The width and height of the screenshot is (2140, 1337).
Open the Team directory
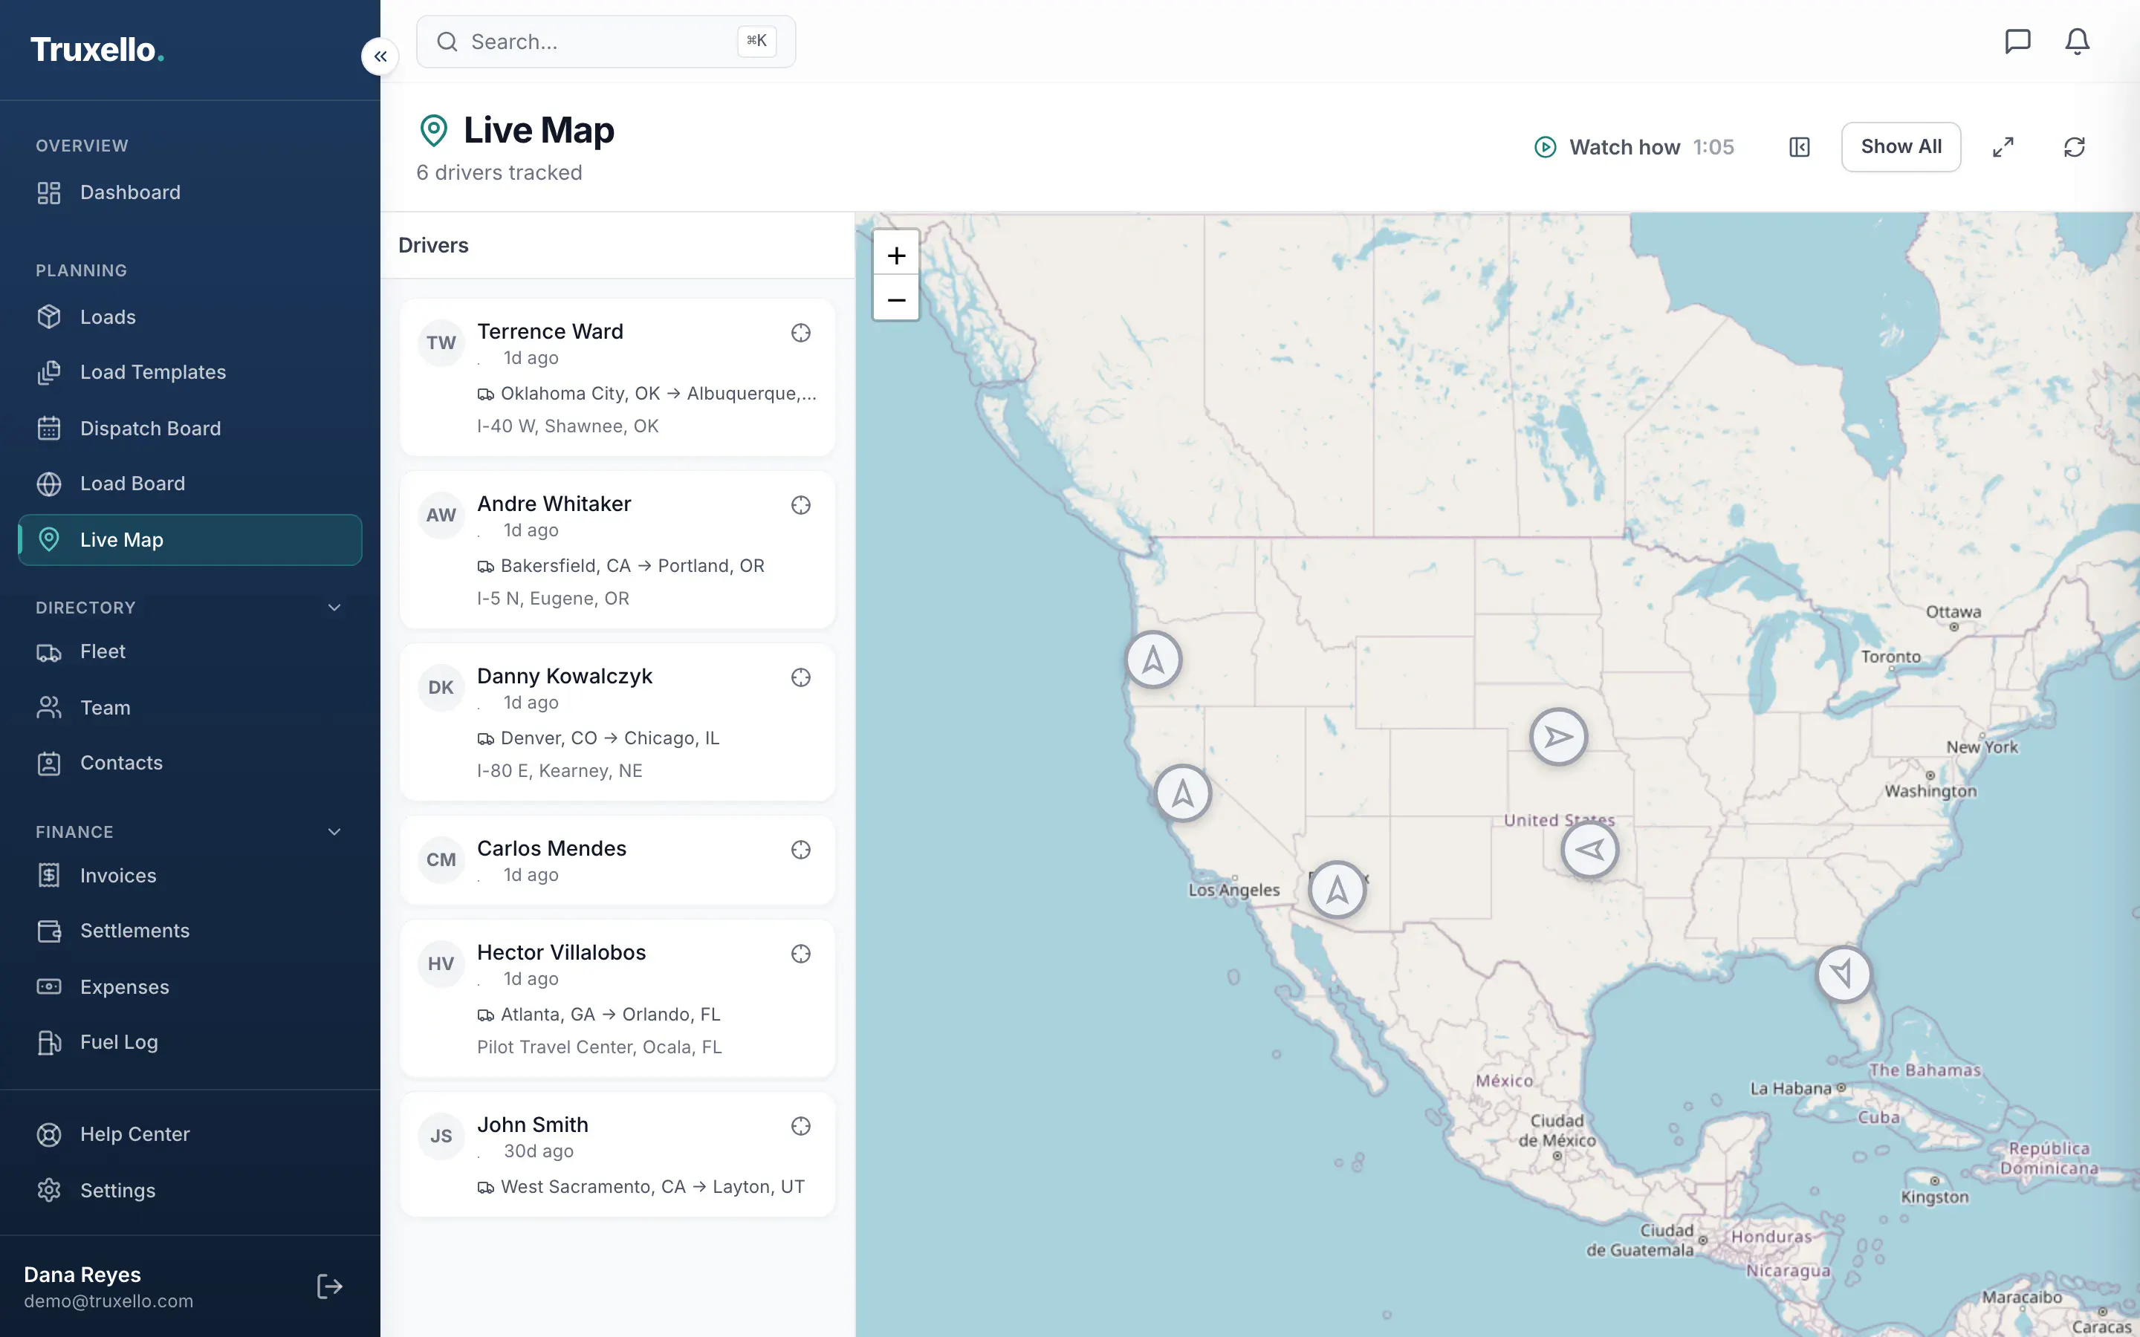coord(190,709)
